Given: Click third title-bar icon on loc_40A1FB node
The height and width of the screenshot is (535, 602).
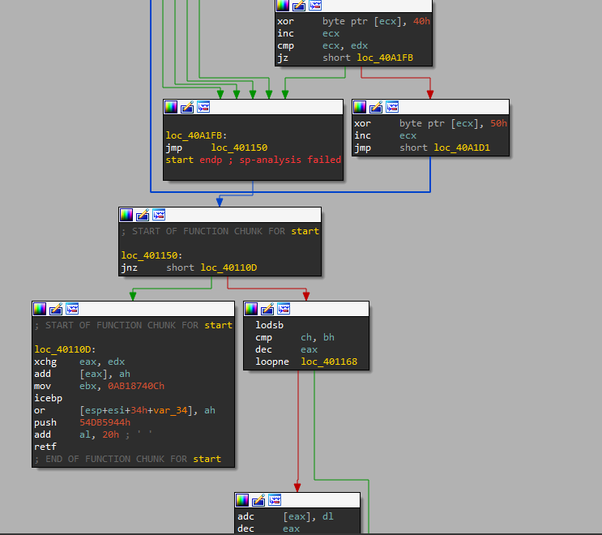Looking at the screenshot, I should pos(203,107).
